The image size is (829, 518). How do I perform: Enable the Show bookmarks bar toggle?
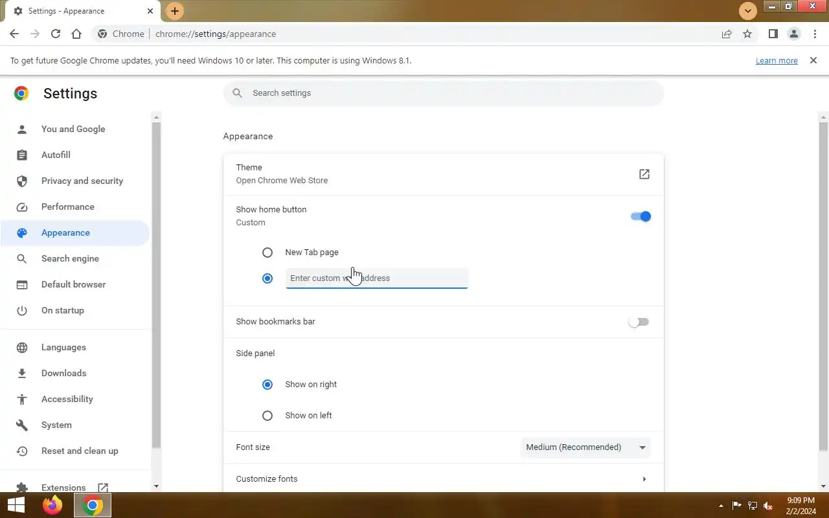click(x=639, y=322)
